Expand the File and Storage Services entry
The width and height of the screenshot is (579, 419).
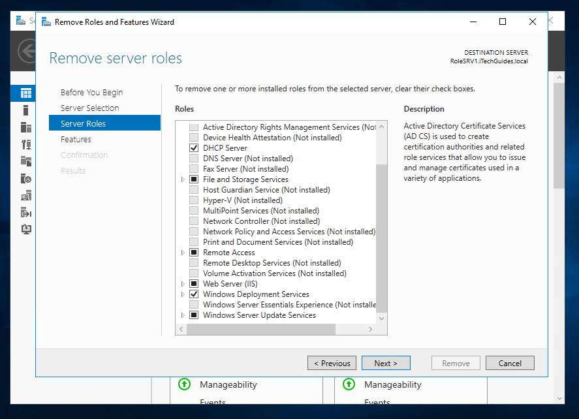[182, 179]
